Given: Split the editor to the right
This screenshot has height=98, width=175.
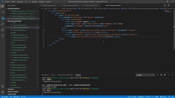Looking at the screenshot, I should click(x=168, y=5).
